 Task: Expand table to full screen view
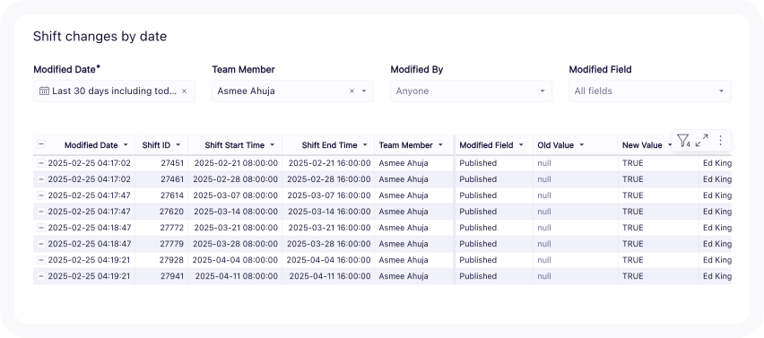tap(701, 141)
